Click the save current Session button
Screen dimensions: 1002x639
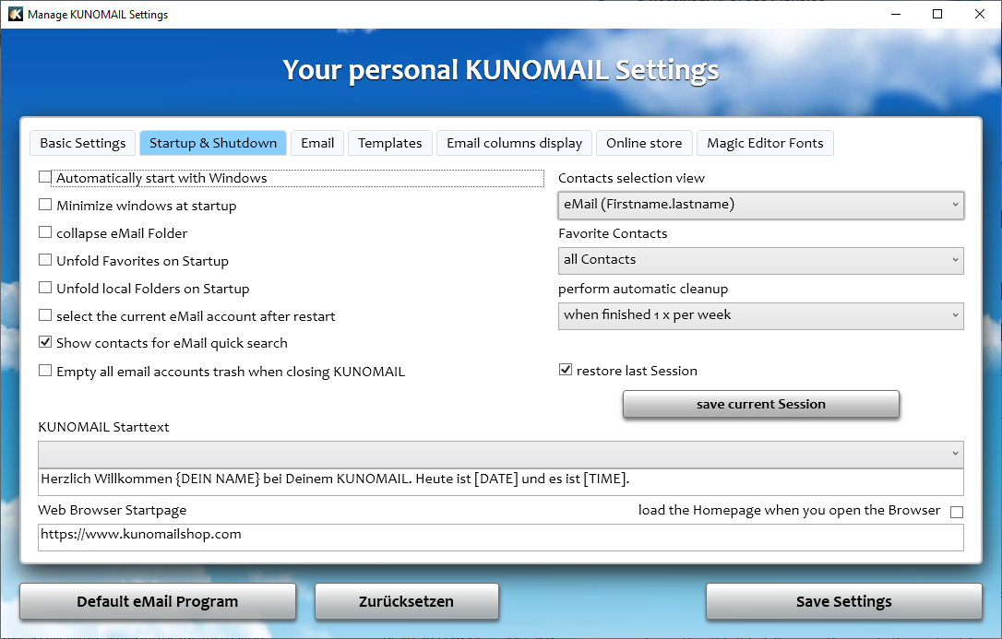760,404
